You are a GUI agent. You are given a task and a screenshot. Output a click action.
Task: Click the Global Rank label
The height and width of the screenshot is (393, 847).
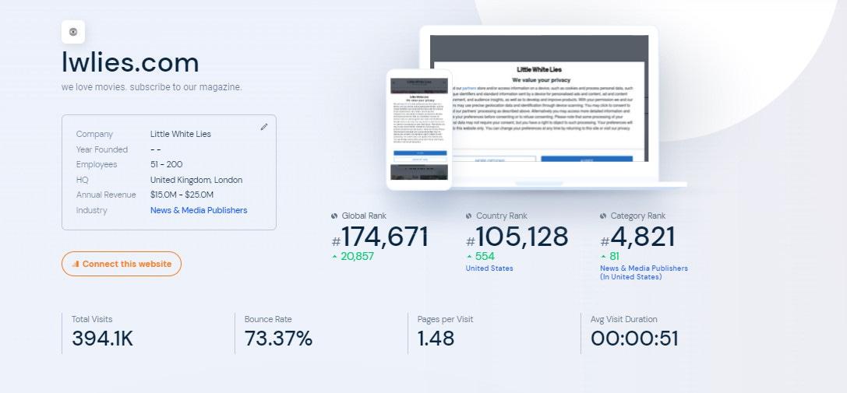tap(364, 216)
